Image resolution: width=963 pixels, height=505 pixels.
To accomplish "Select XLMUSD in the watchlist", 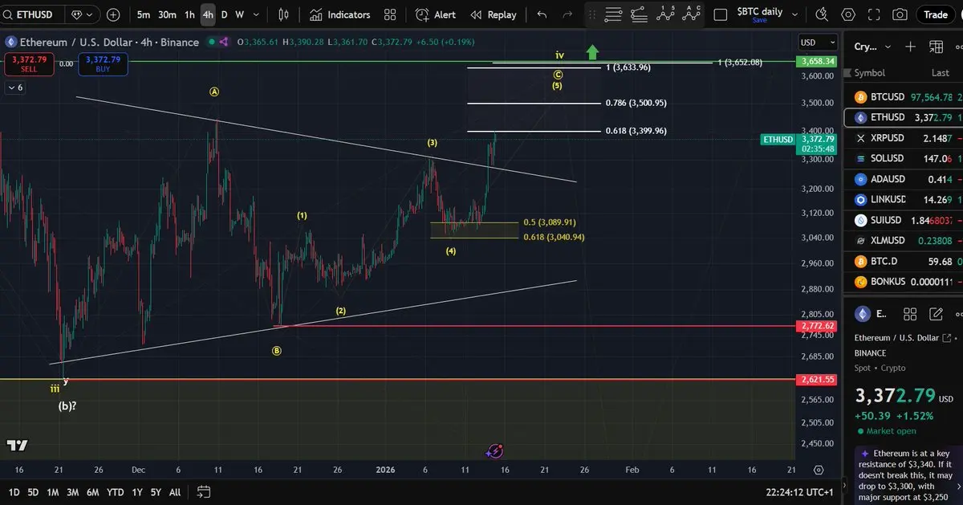I will tap(903, 240).
